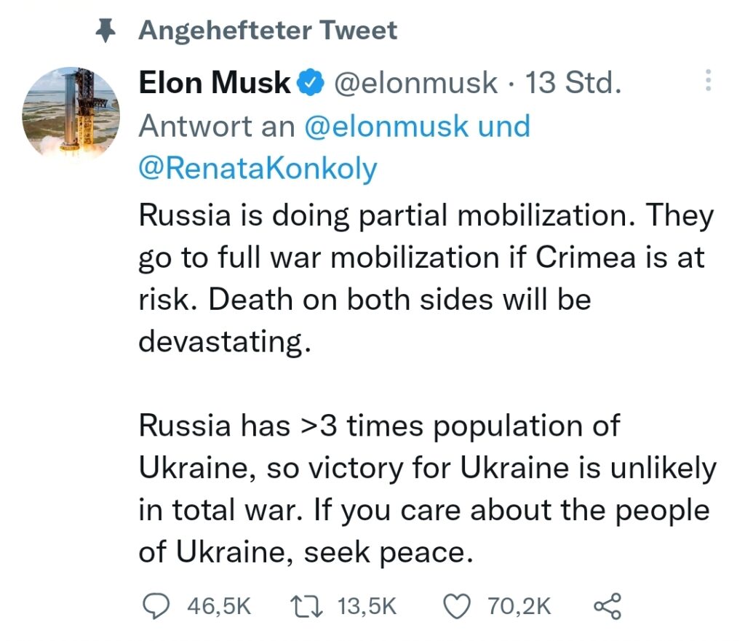Click the blue verified badge
The image size is (745, 641).
pos(311,84)
